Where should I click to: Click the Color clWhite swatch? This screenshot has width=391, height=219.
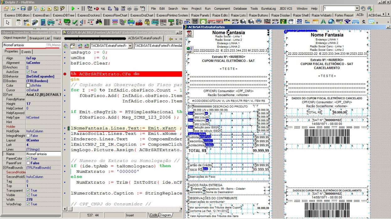tap(29, 85)
